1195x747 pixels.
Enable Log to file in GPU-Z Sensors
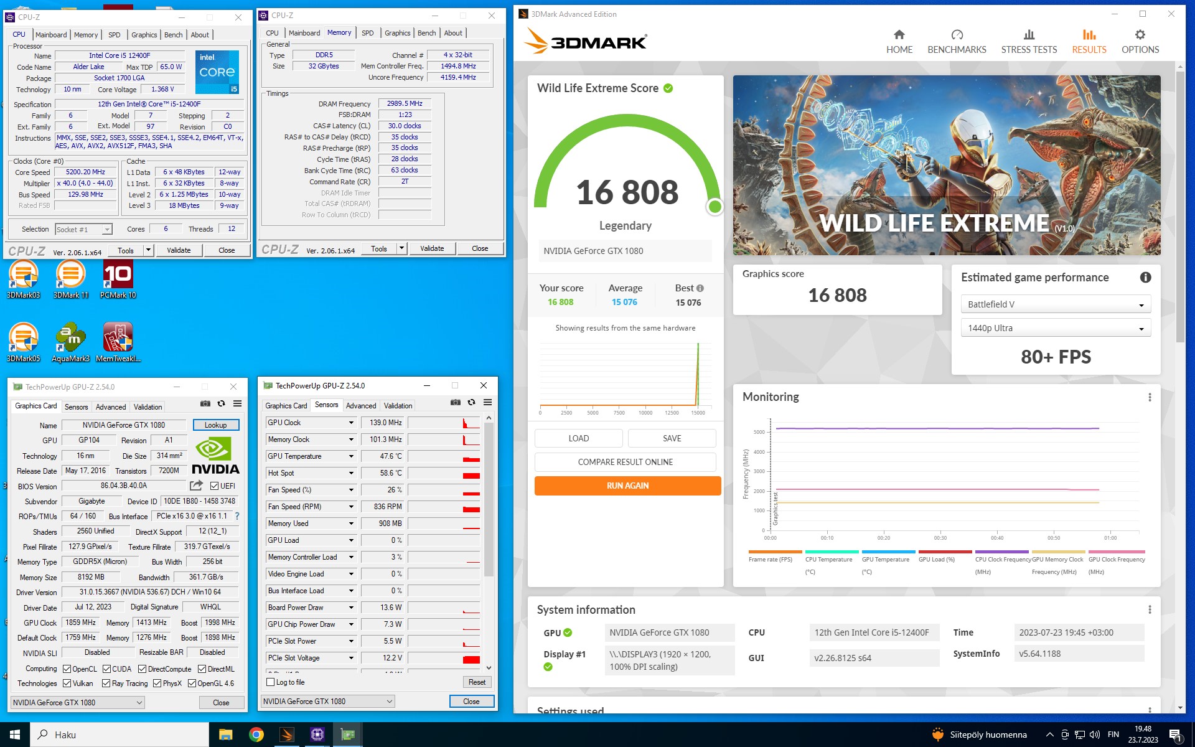tap(271, 682)
